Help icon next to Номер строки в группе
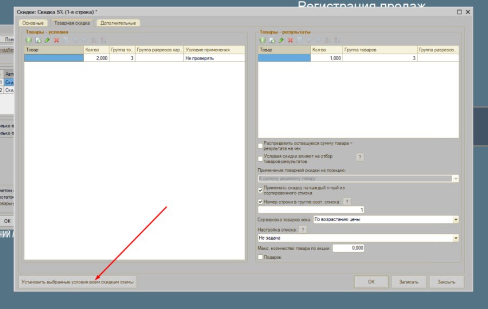Viewport: 488px width, 309px height. pos(347,201)
